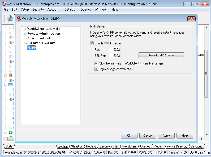The height and width of the screenshot is (157, 211).
Task: Toggle Log message conversation checkbox
Action: tap(96, 69)
